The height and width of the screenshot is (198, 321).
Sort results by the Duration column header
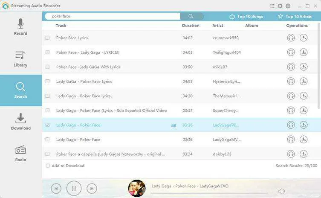191,26
